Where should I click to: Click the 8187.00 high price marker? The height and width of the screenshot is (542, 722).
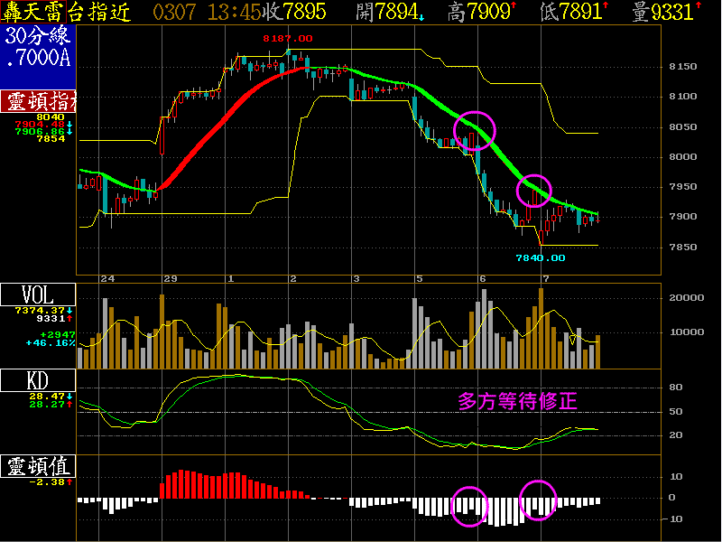(x=288, y=39)
